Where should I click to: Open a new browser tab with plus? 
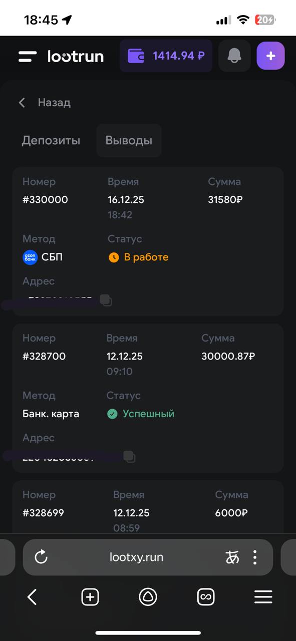pos(90,596)
